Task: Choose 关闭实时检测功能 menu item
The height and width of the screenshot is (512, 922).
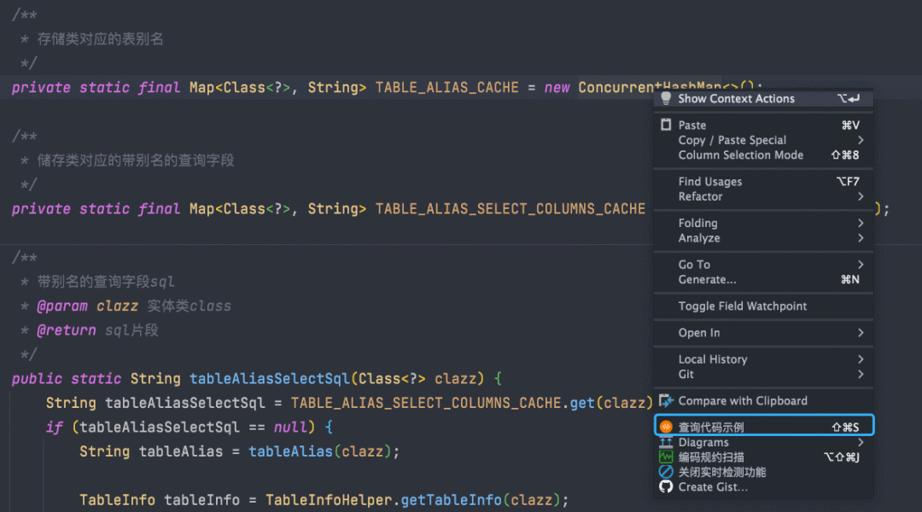Action: (x=763, y=472)
